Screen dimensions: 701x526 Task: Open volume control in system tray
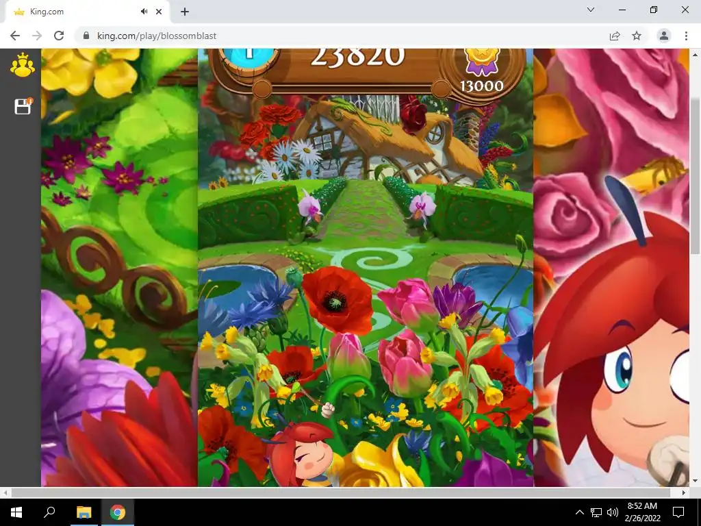pos(613,512)
